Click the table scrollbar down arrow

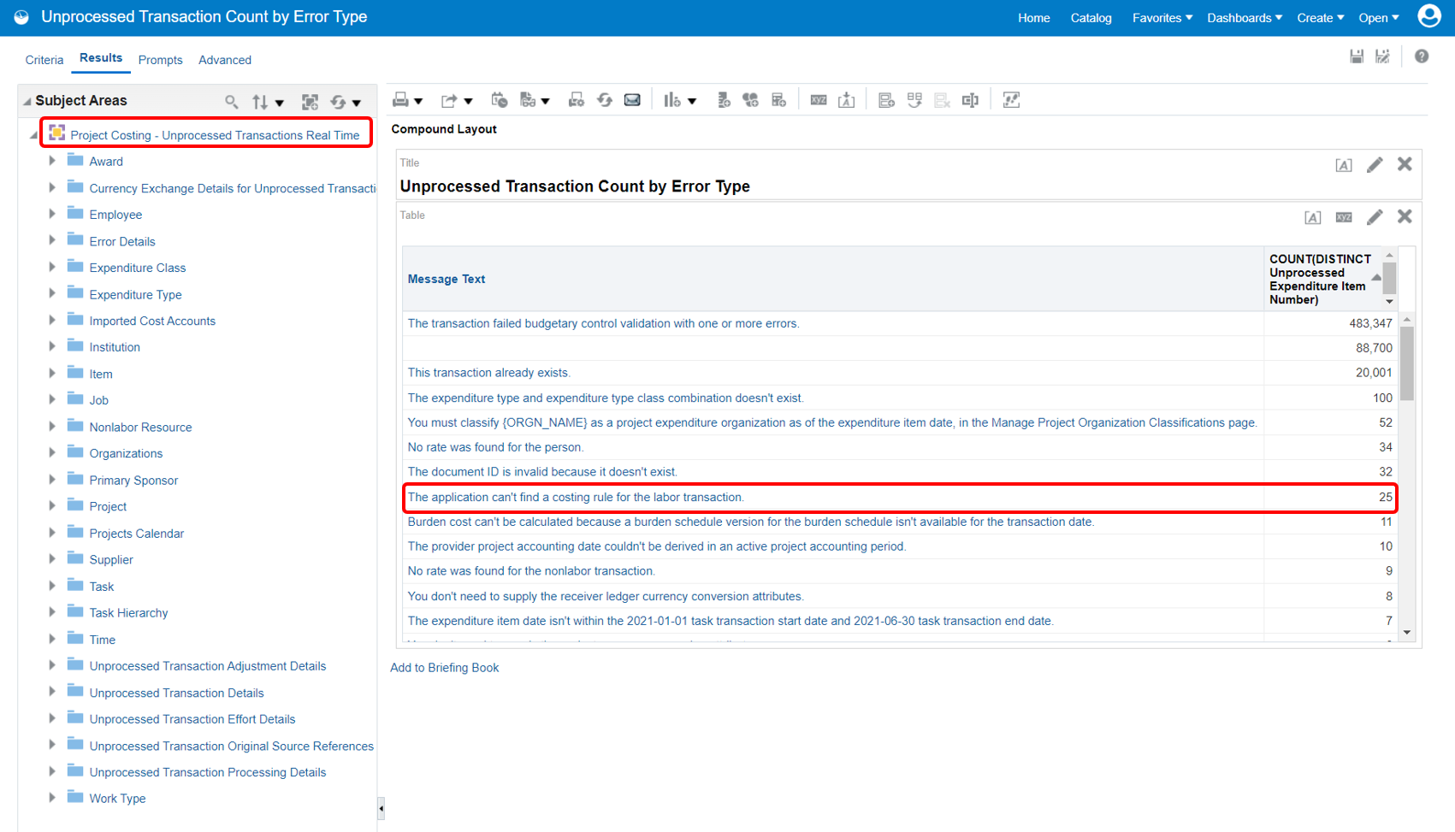tap(1407, 633)
